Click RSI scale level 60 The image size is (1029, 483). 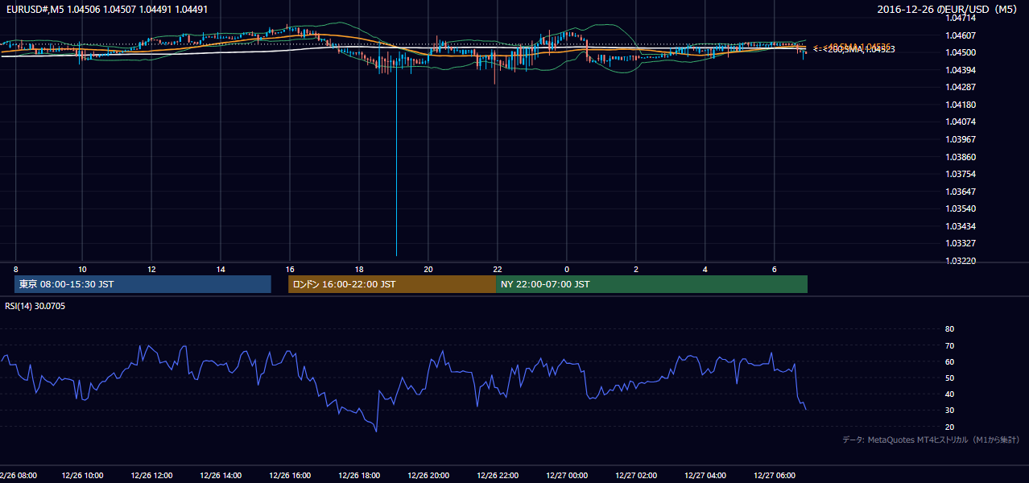pyautogui.click(x=949, y=361)
